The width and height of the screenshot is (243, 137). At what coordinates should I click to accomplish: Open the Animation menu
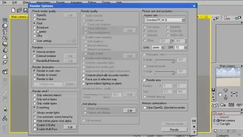76,2
